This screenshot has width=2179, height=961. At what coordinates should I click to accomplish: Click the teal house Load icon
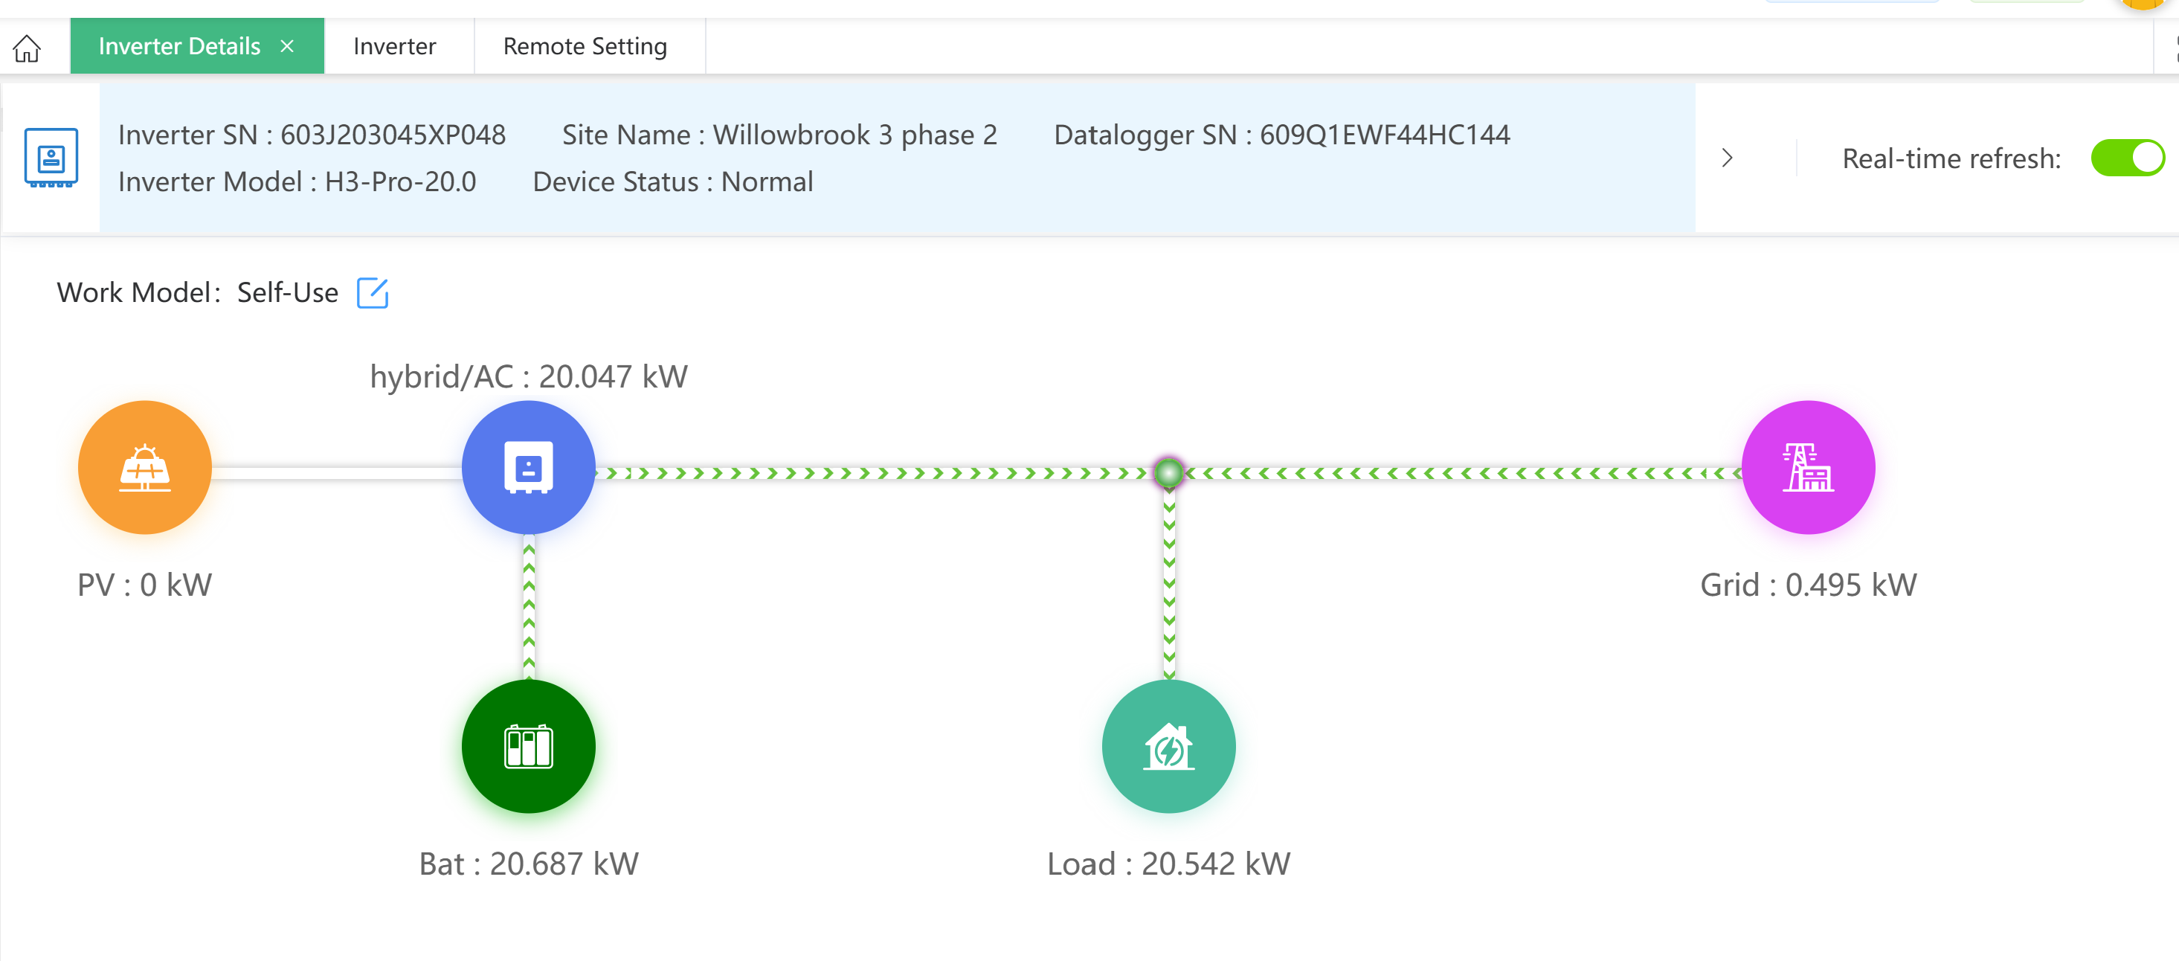[1168, 747]
